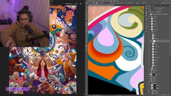Select the Eyedropper tool

[x=87, y=17]
